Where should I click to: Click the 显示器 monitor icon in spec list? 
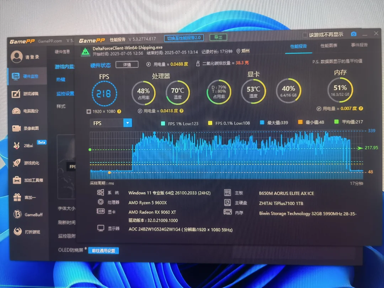(x=101, y=228)
